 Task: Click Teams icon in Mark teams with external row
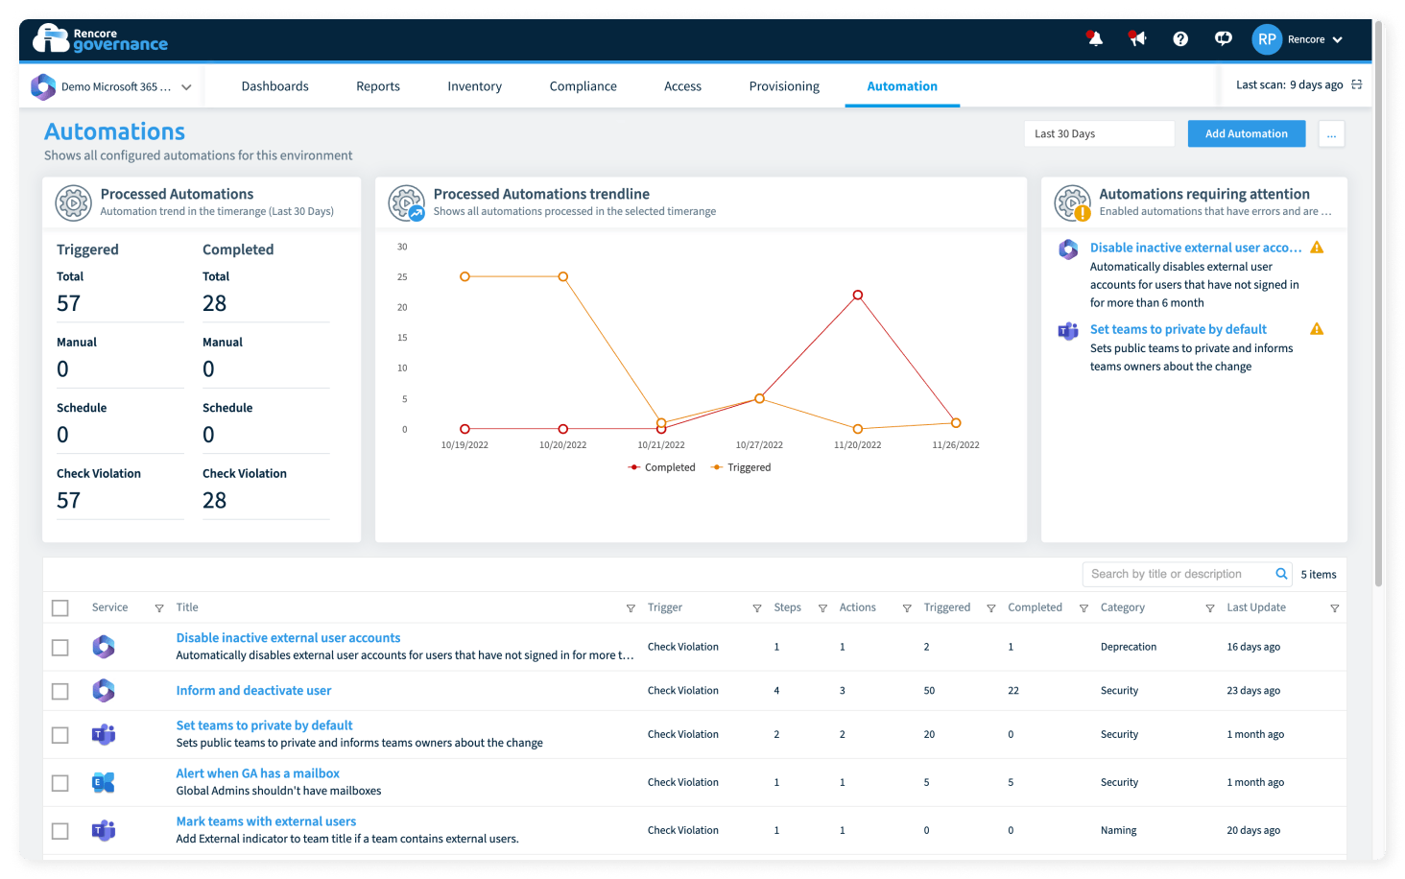[x=104, y=831]
